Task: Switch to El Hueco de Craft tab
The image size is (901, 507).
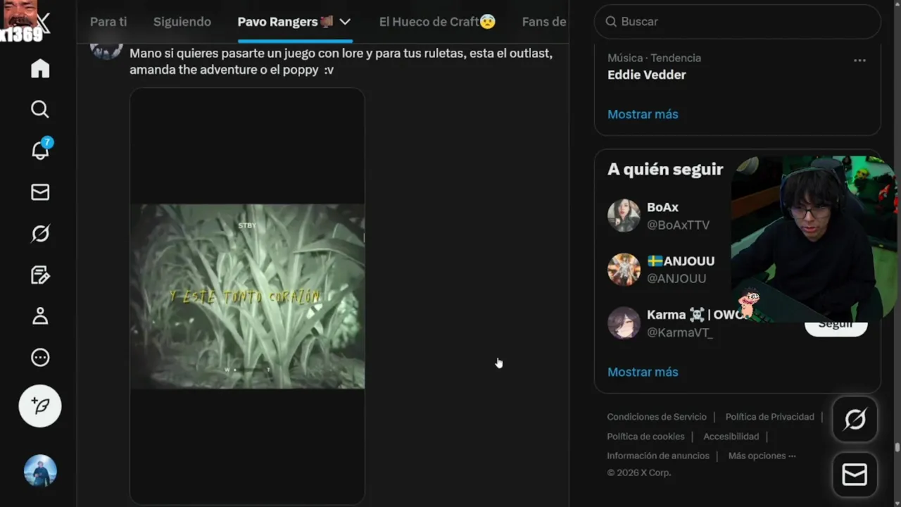Action: click(x=437, y=22)
